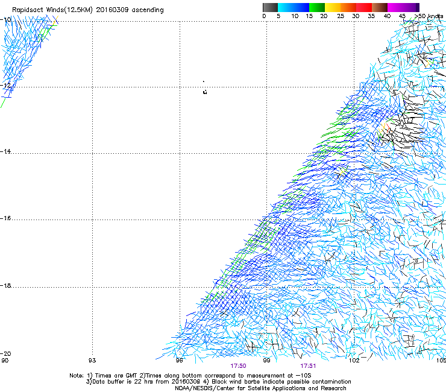
Task: Click the purple 17:51 time label
Action: coord(308,366)
